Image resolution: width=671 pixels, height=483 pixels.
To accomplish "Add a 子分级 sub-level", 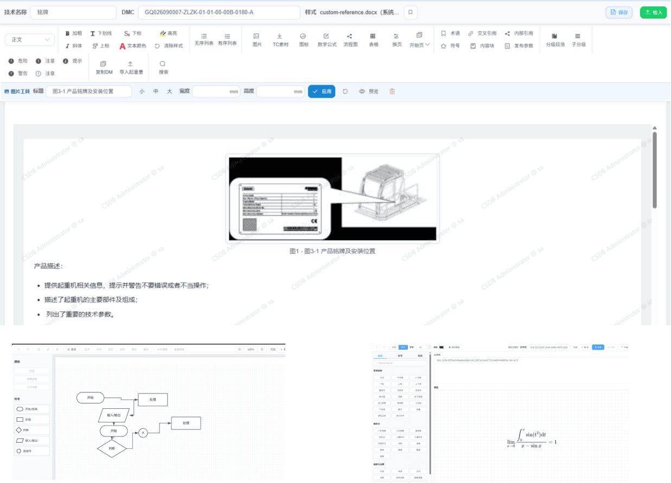I will [x=578, y=40].
